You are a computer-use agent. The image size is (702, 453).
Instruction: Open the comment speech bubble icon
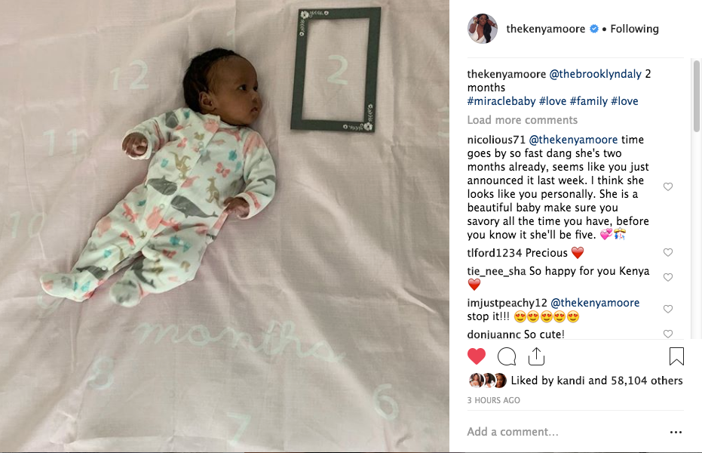[507, 356]
